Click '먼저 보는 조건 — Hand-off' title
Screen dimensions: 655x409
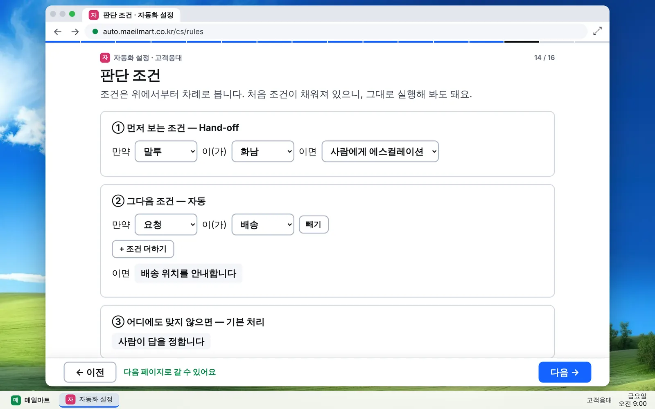point(183,128)
